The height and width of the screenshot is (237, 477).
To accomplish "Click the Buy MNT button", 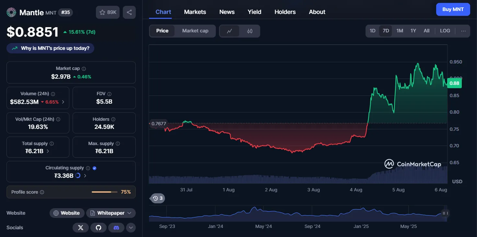I will (x=453, y=9).
